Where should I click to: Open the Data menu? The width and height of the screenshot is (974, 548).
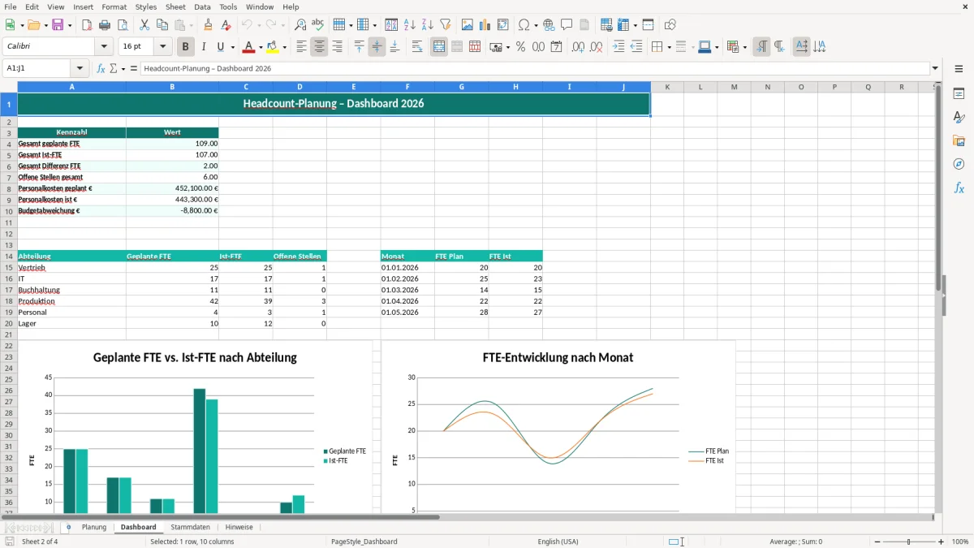click(202, 6)
